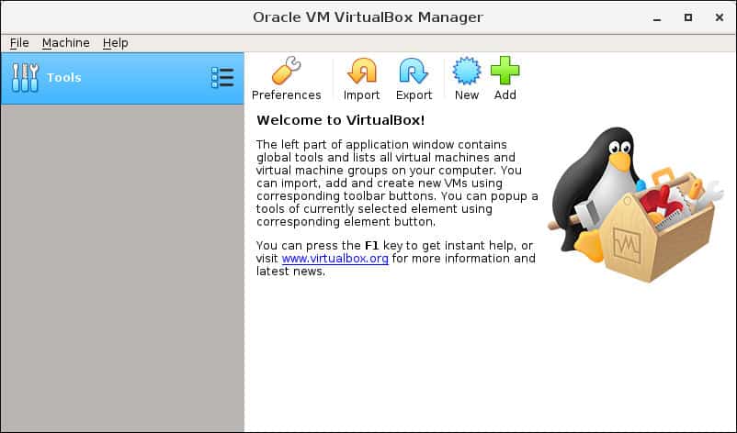Click the Import appliance arrow icon

click(361, 71)
